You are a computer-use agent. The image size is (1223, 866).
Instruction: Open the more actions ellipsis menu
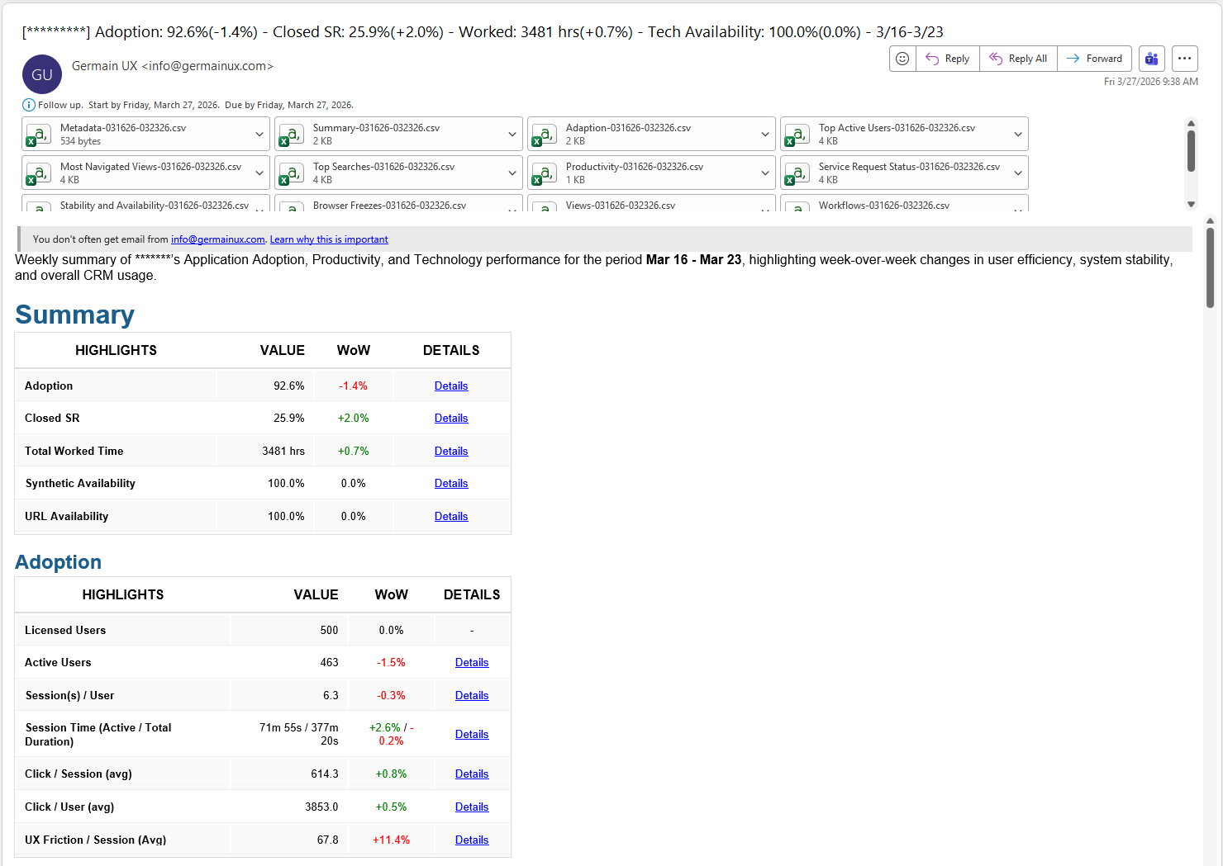point(1184,59)
